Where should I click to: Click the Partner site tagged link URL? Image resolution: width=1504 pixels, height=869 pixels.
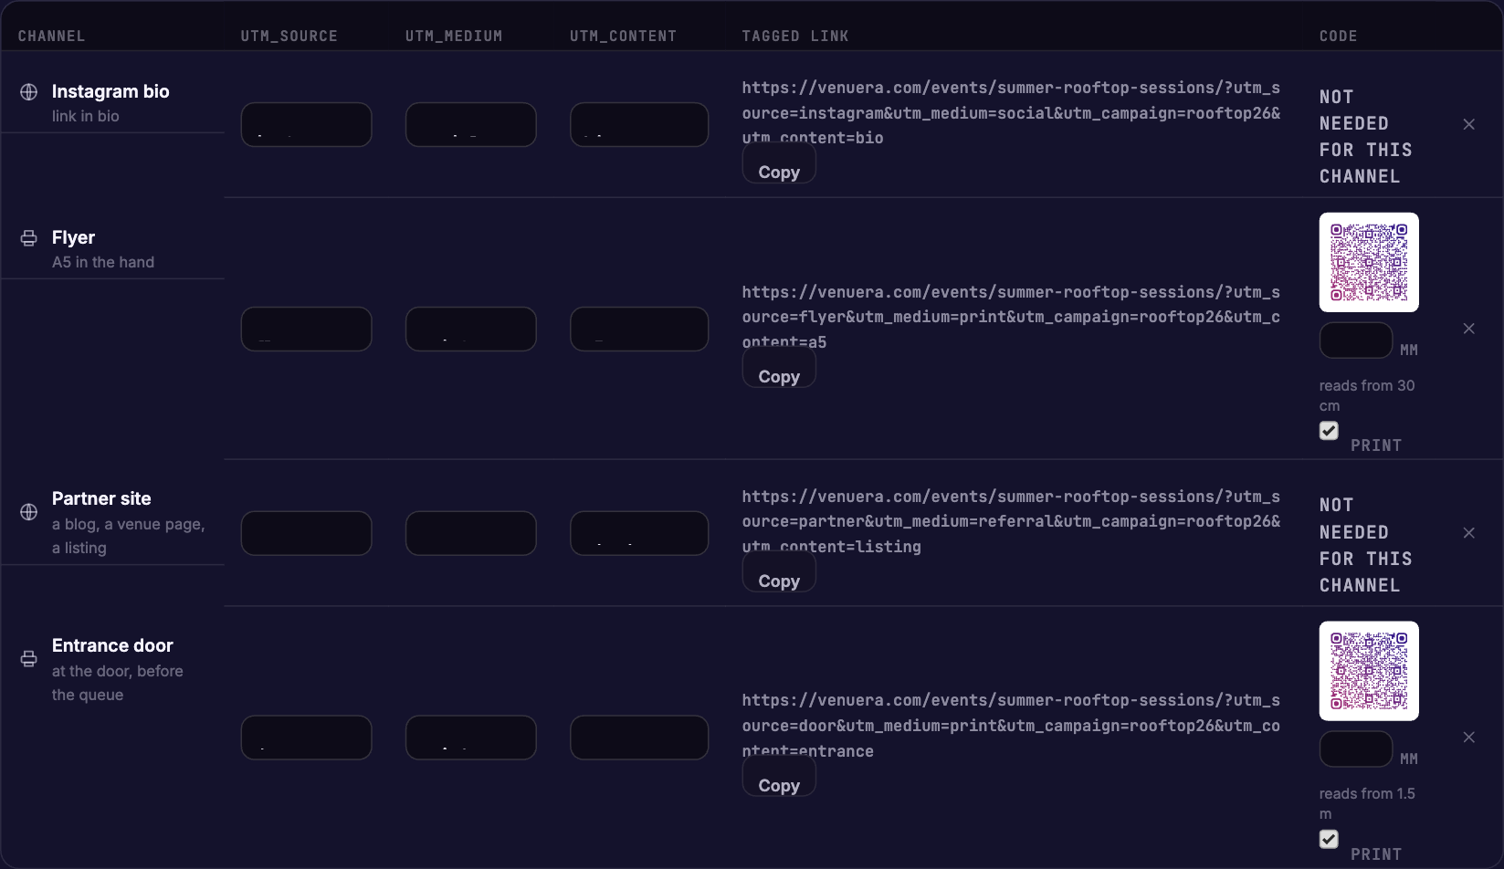click(1011, 521)
